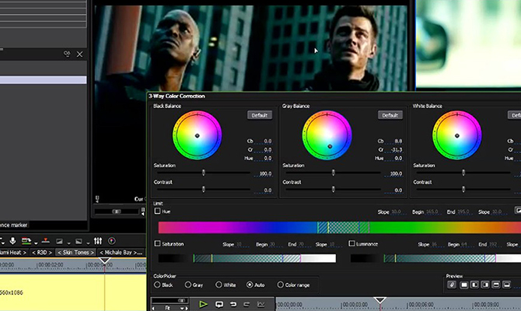Switch to the R3D sequence tab
This screenshot has height=311, width=521.
(42, 253)
